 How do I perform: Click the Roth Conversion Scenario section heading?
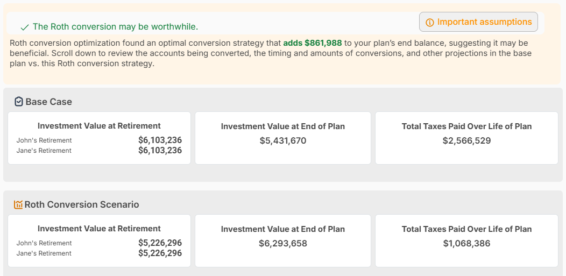(82, 204)
